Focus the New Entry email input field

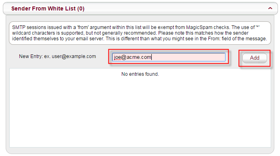pyautogui.click(x=169, y=57)
